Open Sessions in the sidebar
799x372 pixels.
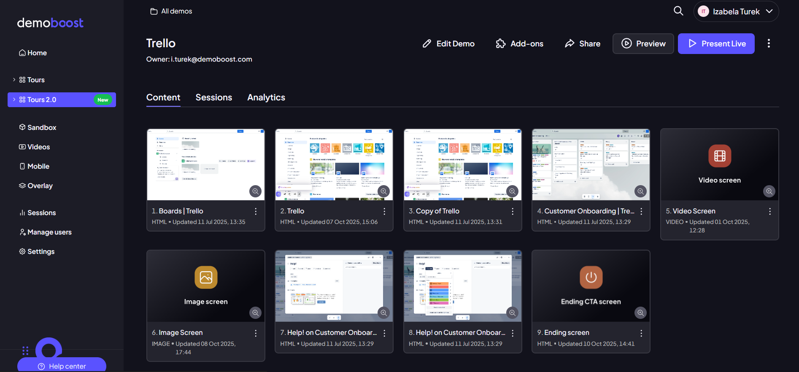point(38,213)
